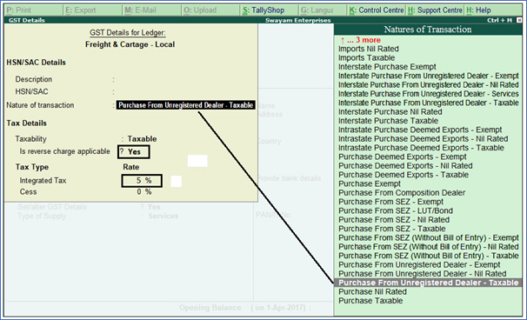Open H: Help in the top bar
The height and width of the screenshot is (320, 527).
tap(493, 10)
